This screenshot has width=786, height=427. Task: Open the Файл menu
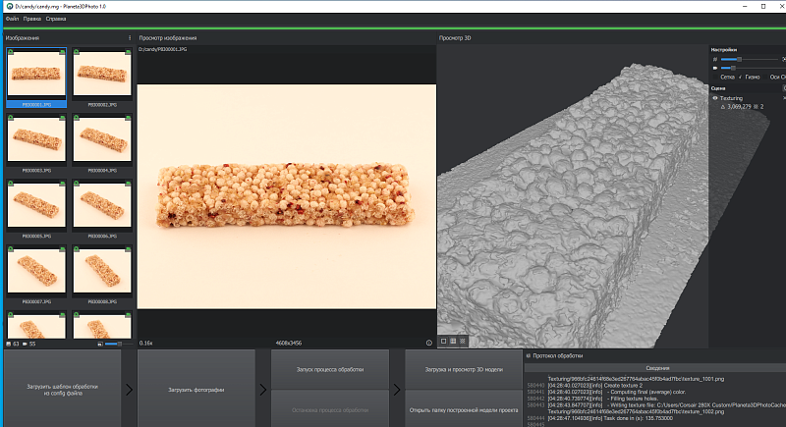(12, 19)
